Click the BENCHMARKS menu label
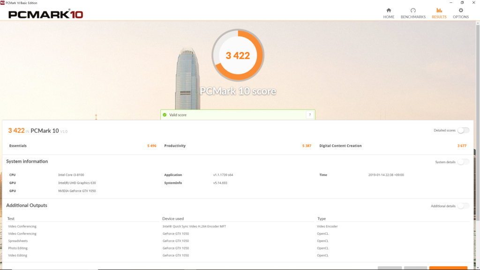 point(413,17)
